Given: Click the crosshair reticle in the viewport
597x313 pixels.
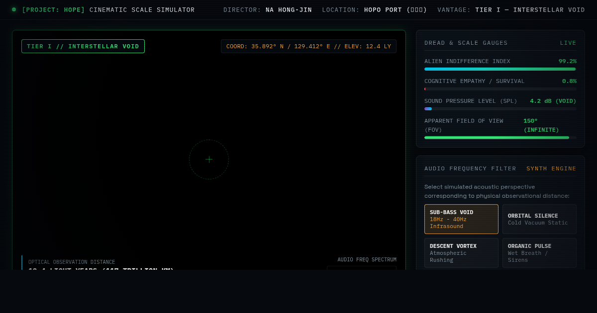Looking at the screenshot, I should pyautogui.click(x=209, y=159).
